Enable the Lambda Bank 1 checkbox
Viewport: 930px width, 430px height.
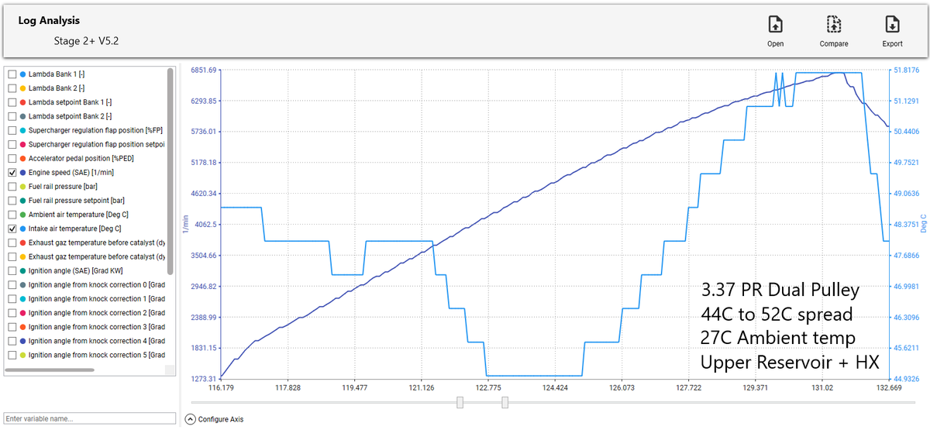click(x=12, y=74)
